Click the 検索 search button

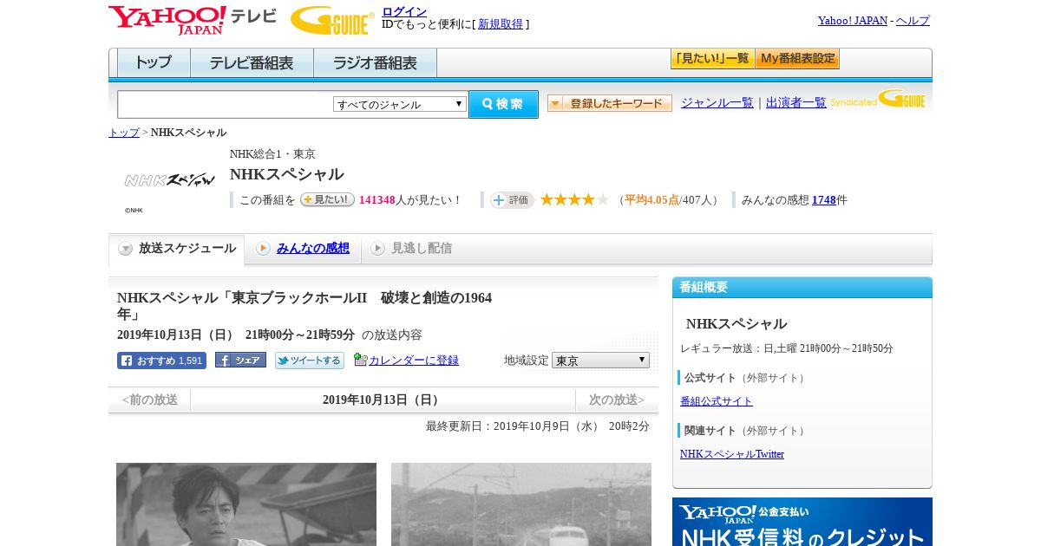tap(503, 104)
